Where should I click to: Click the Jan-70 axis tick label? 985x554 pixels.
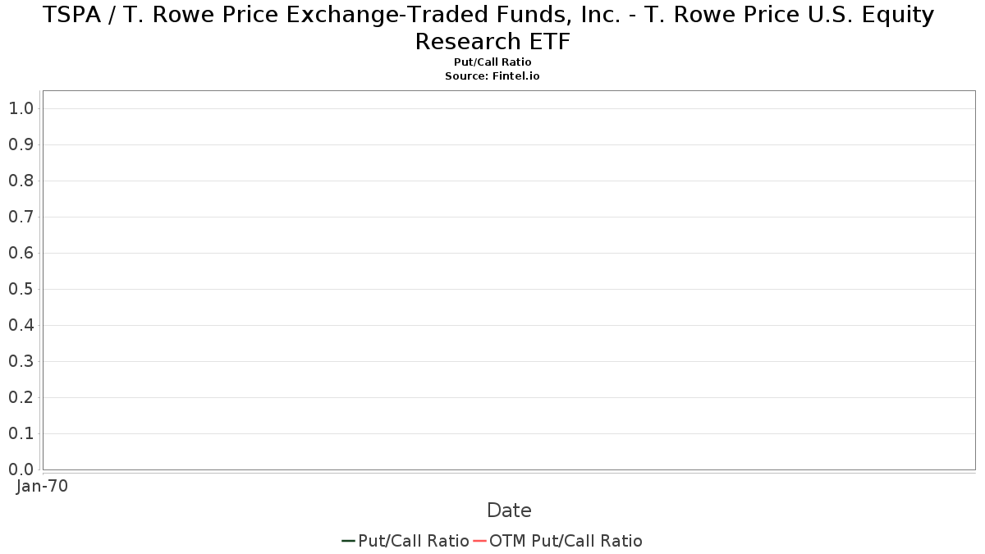click(x=43, y=486)
